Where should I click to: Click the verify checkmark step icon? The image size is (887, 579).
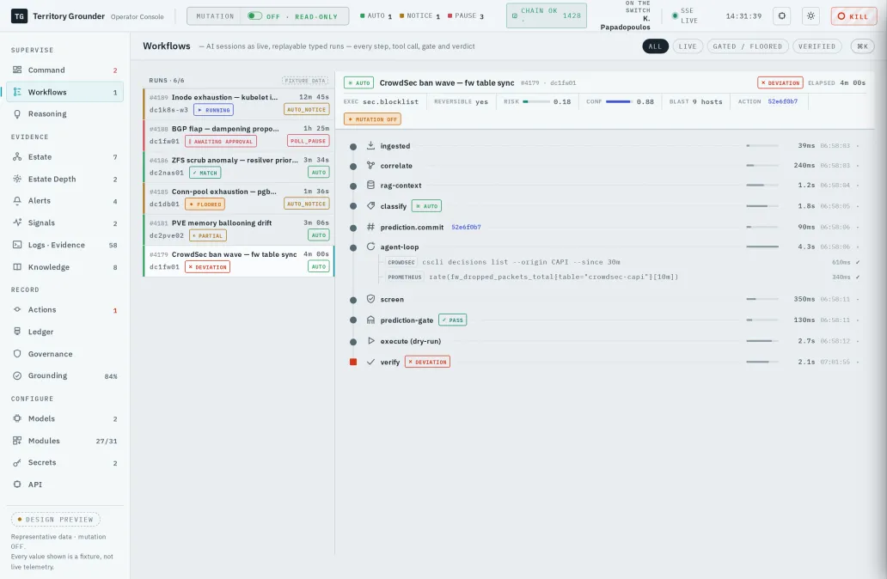[x=370, y=362]
